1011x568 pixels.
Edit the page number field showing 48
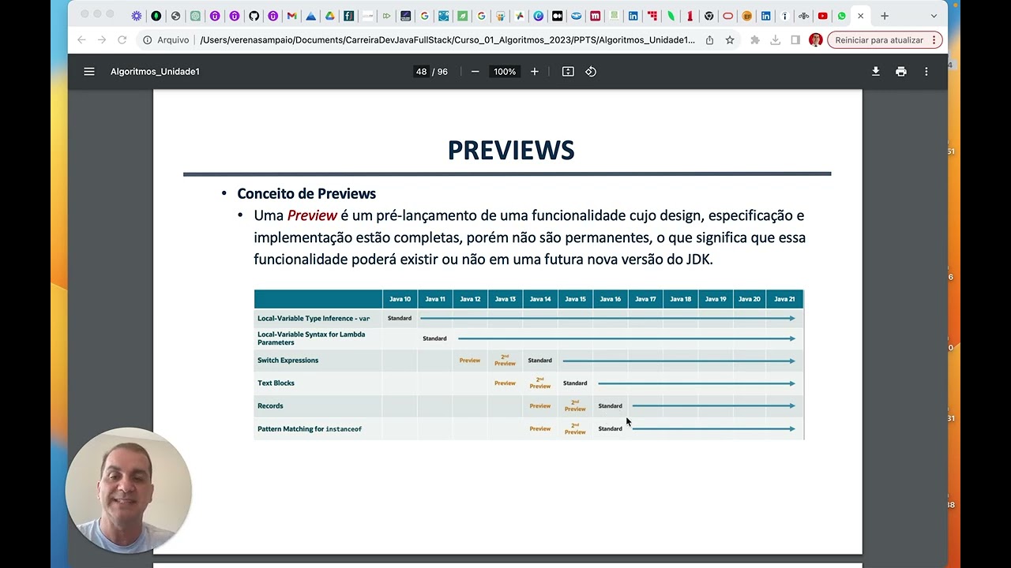(x=421, y=72)
